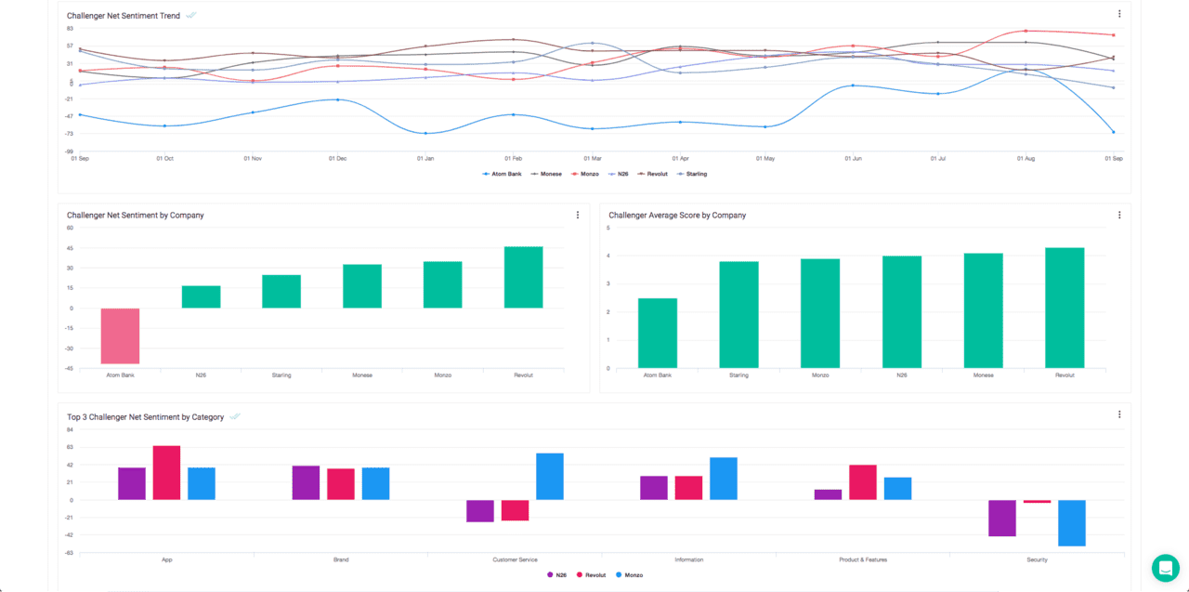Open Top 3 Challenger chart options menu

tap(1119, 414)
